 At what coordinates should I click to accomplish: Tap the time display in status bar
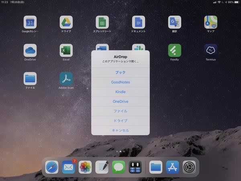[4, 2]
